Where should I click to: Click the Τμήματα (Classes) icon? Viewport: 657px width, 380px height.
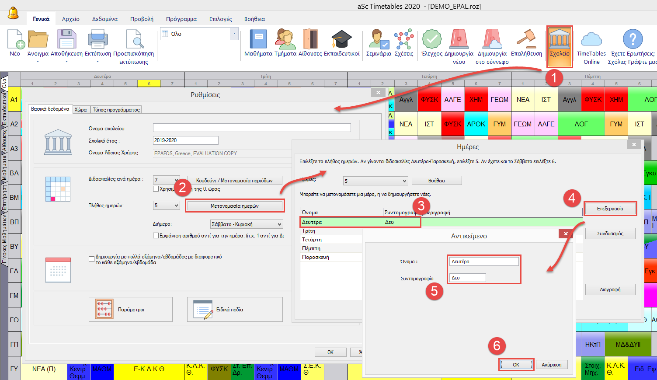[285, 43]
